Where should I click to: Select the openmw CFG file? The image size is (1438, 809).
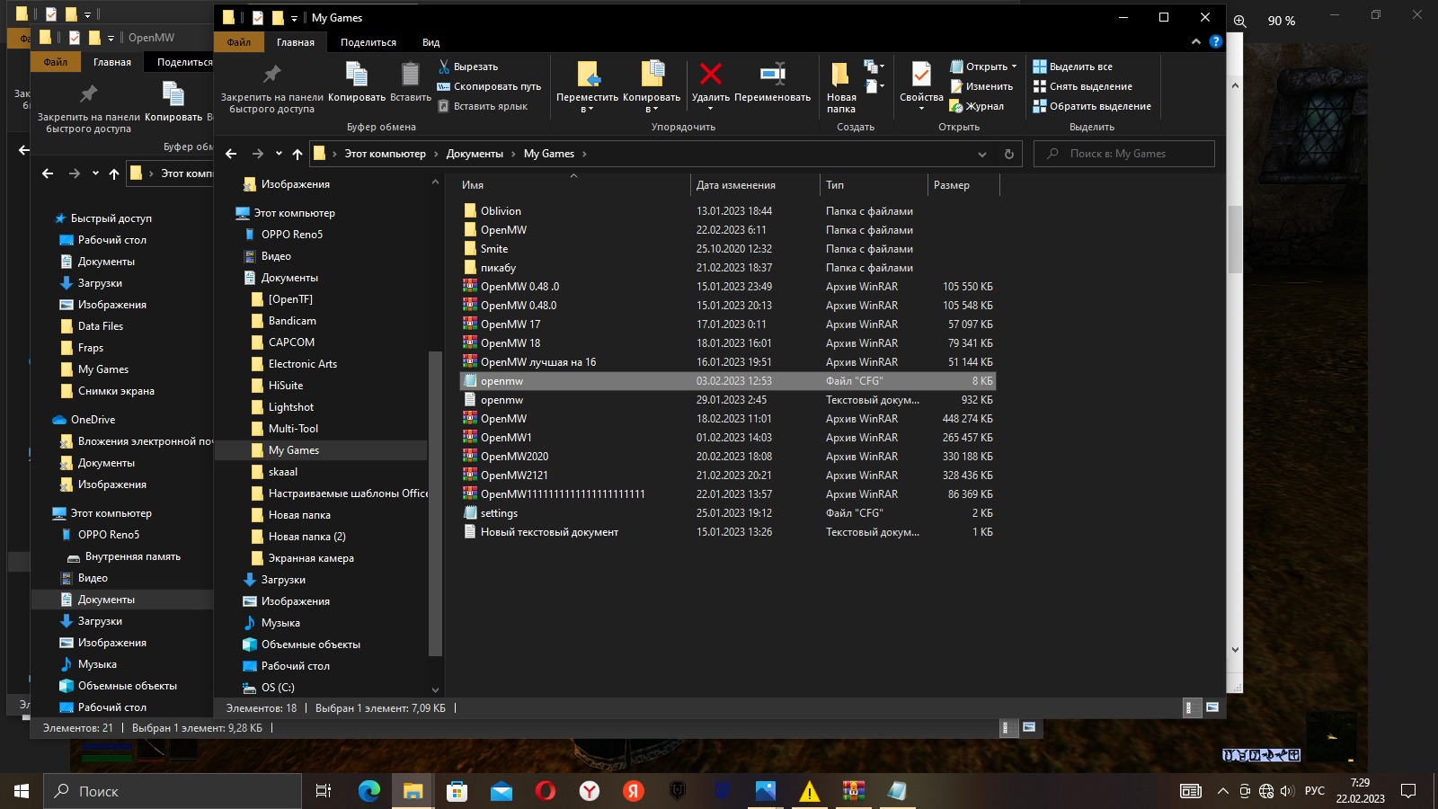pyautogui.click(x=728, y=381)
